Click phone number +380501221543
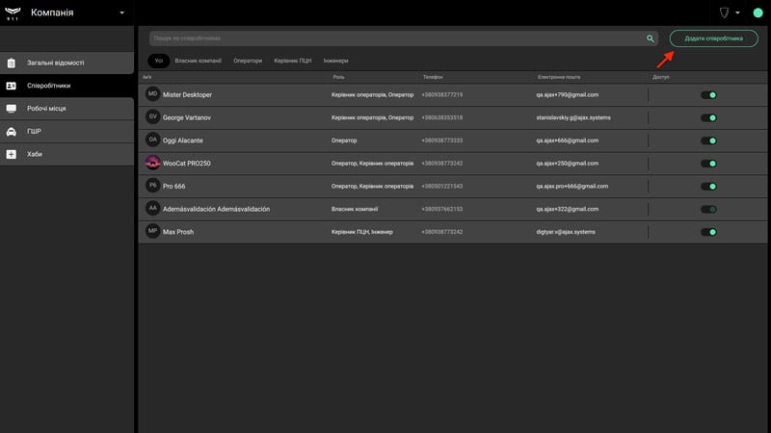The height and width of the screenshot is (433, 771). (x=442, y=186)
